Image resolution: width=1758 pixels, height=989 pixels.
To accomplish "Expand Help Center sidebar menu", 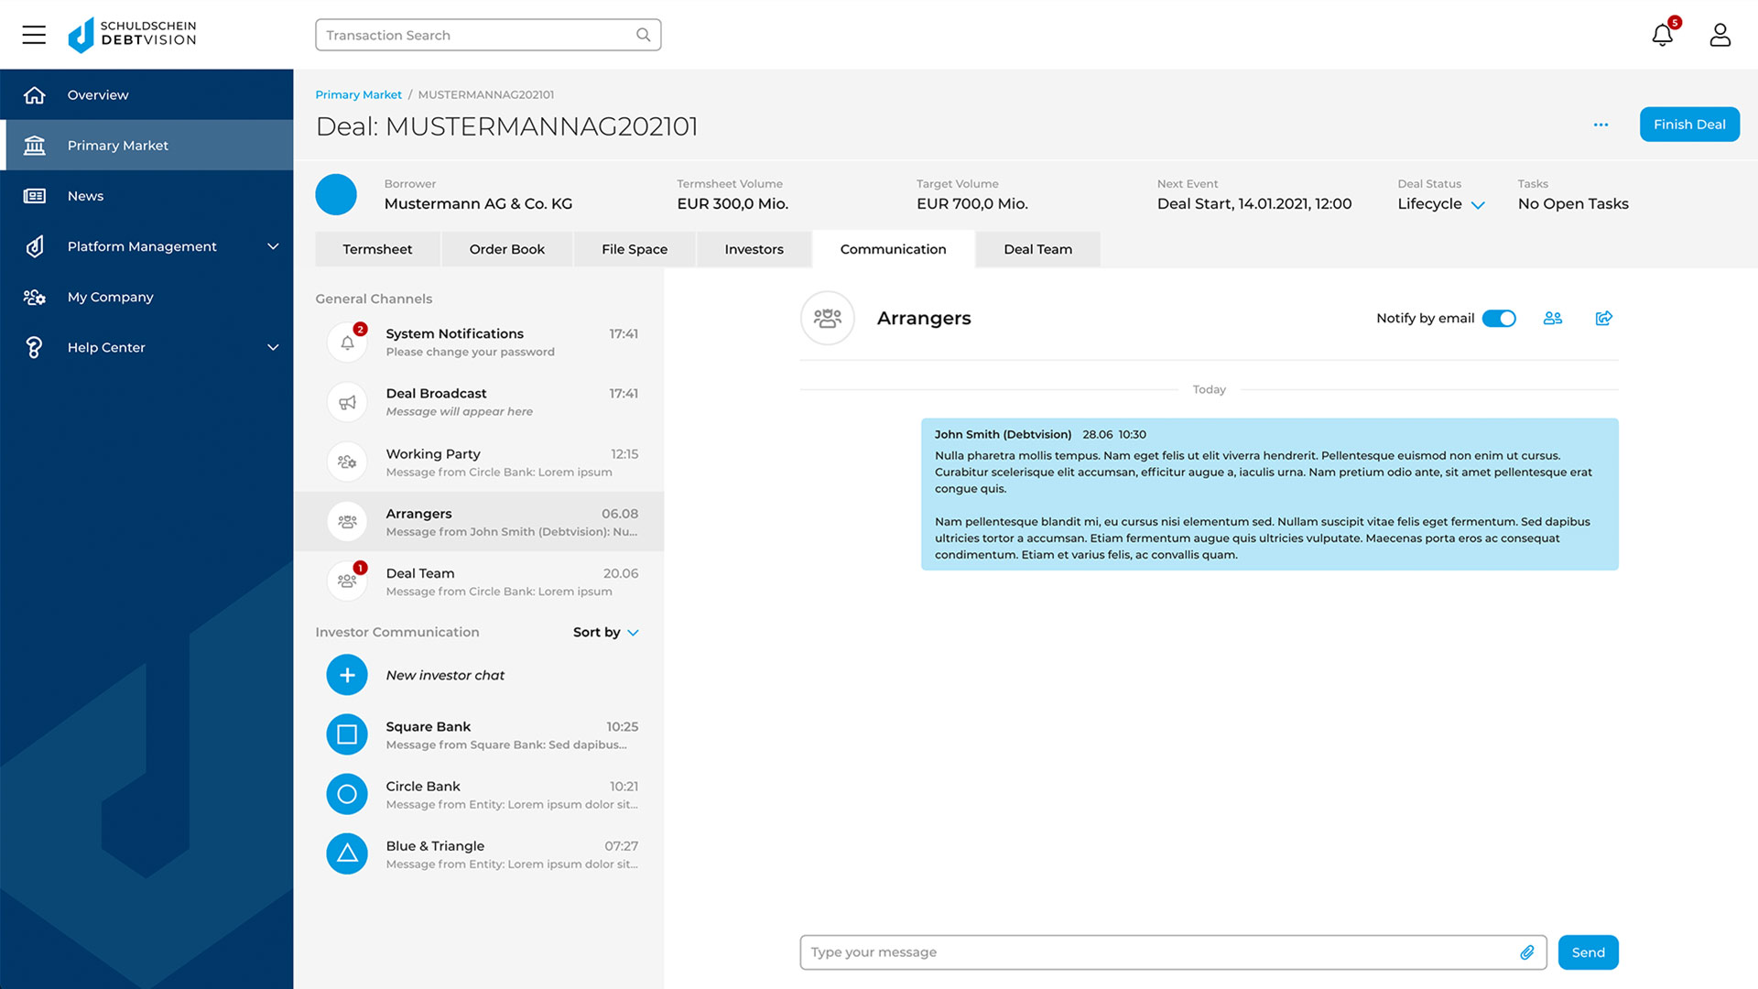I will [272, 347].
